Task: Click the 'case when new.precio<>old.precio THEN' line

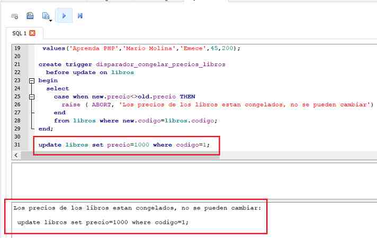Action: click(x=124, y=97)
